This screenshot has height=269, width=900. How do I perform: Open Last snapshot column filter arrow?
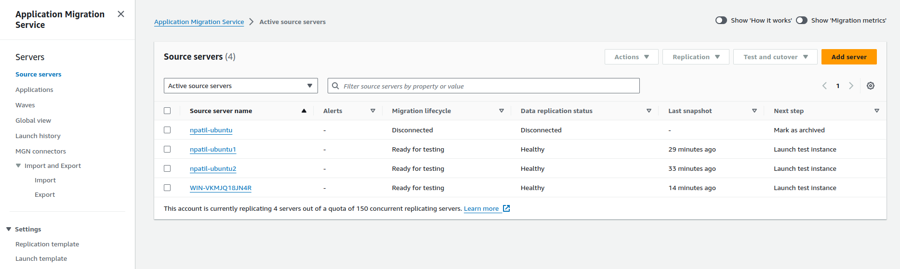pos(754,111)
